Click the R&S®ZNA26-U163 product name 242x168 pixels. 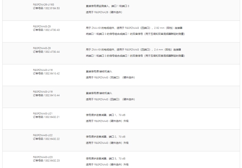[43, 4]
